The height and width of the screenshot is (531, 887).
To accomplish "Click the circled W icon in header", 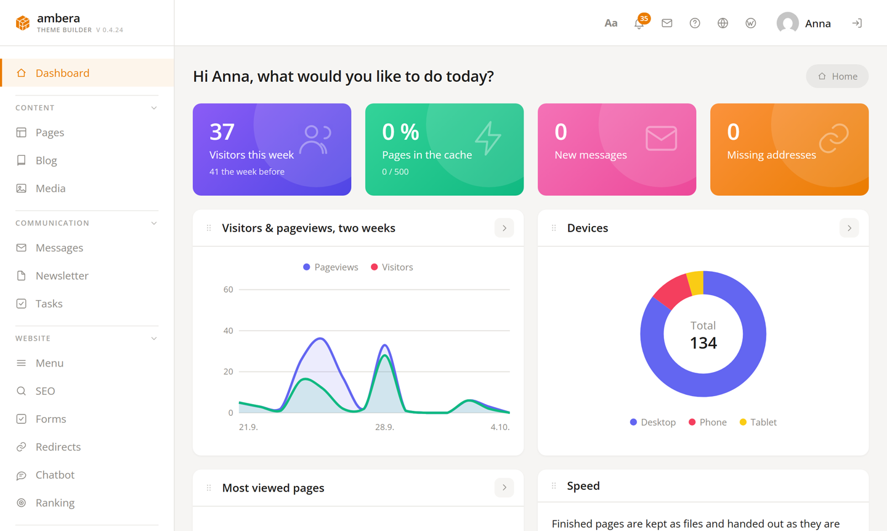I will [750, 23].
